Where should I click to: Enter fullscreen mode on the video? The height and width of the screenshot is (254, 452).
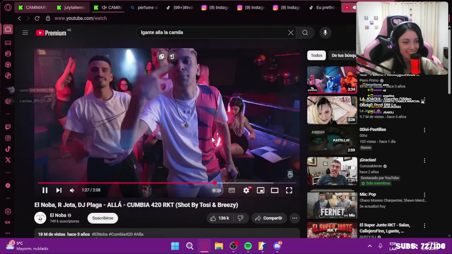[x=289, y=190]
